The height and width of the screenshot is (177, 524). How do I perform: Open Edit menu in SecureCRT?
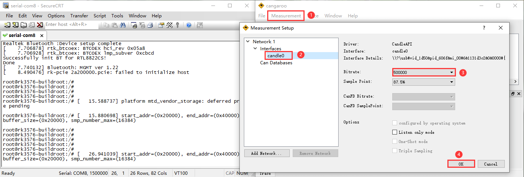pos(23,16)
